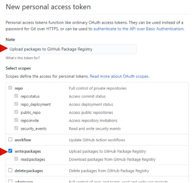The height and width of the screenshot is (183, 192).
Task: Toggle the repo:status checkbox
Action: click(x=16, y=96)
